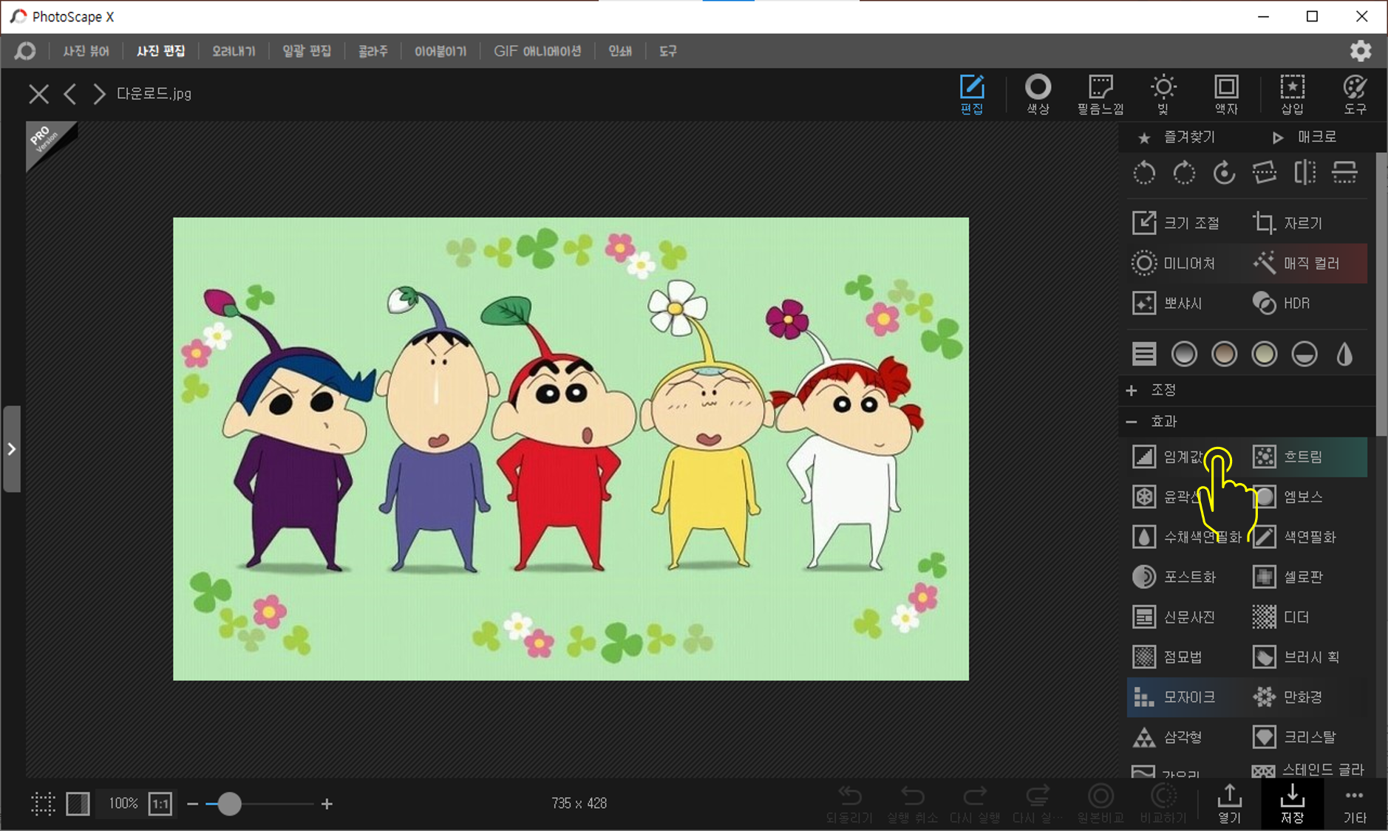Image resolution: width=1388 pixels, height=831 pixels.
Task: Open the 필름느낌 (Film) effects panel
Action: [x=1100, y=95]
